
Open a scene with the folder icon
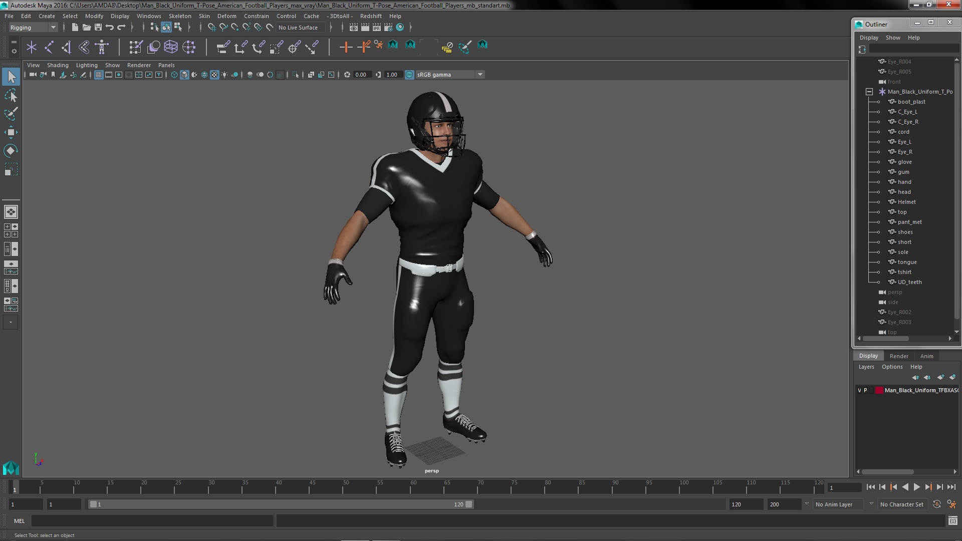pos(87,27)
